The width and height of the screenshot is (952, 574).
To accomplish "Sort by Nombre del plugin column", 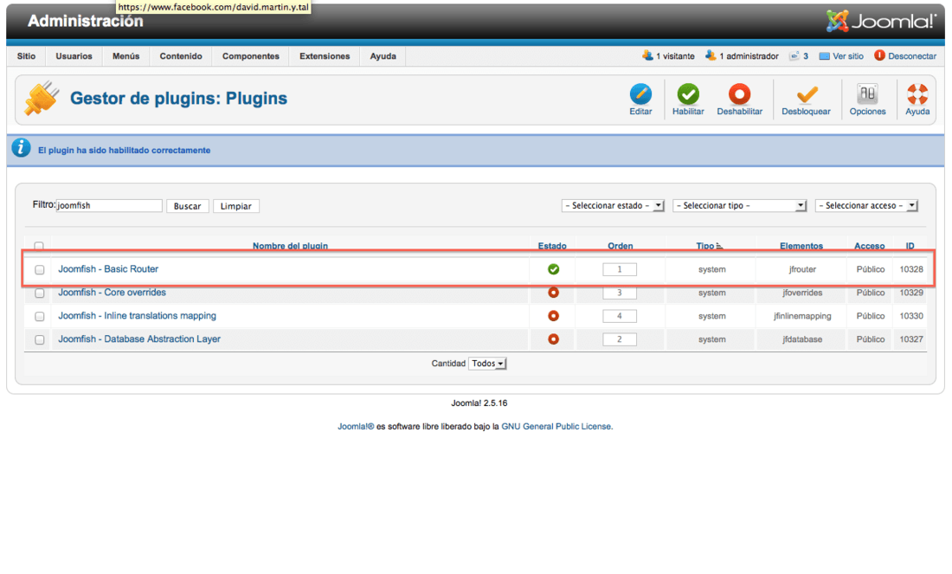I will coord(290,246).
